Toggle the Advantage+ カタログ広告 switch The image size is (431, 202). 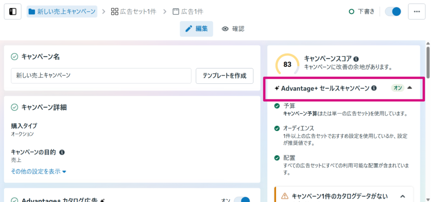[242, 200]
